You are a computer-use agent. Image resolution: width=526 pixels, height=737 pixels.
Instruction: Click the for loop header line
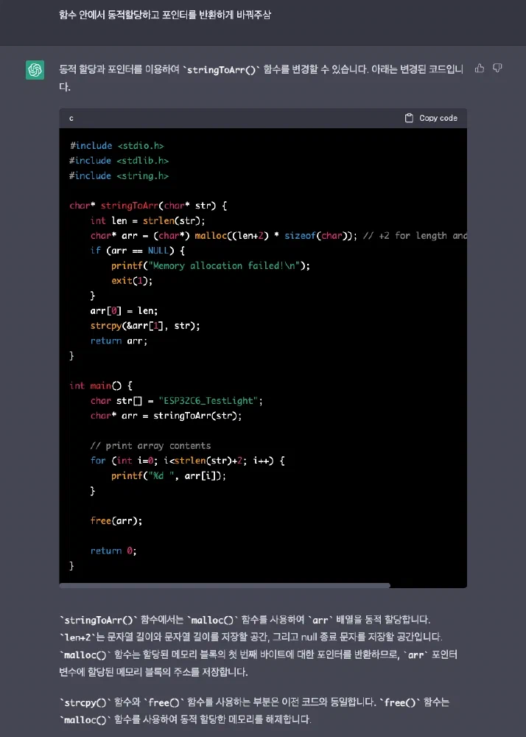tap(187, 461)
